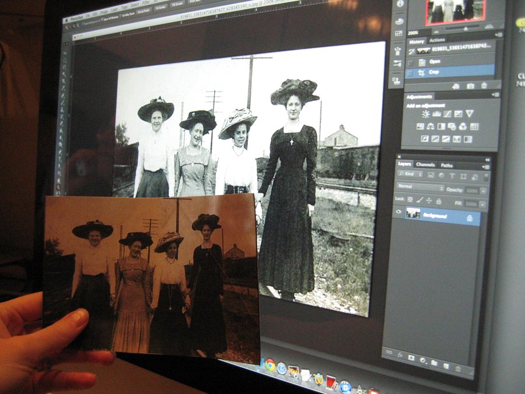This screenshot has height=394, width=525.
Task: Switch to the Actions tab
Action: point(437,40)
